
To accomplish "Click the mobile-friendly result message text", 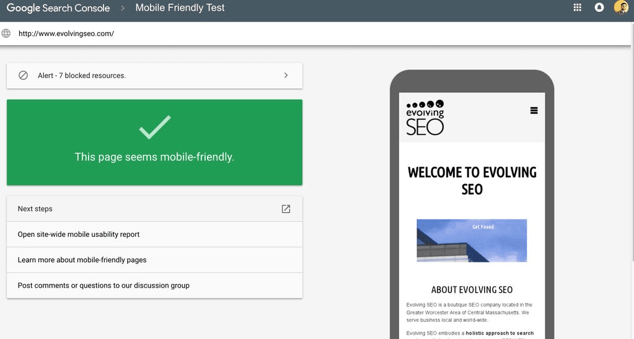I will point(154,157).
